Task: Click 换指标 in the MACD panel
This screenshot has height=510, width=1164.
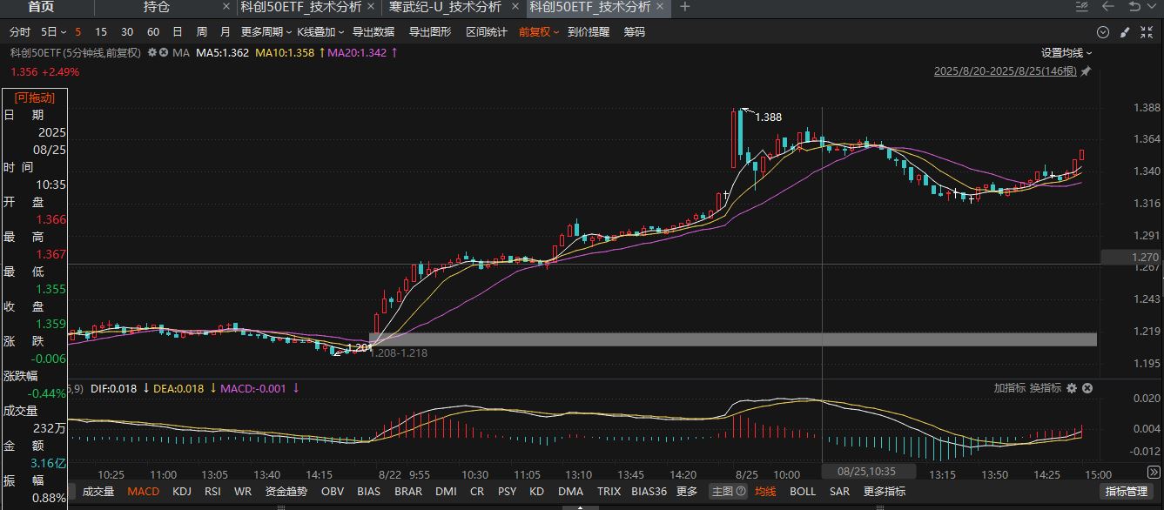Action: point(1046,388)
